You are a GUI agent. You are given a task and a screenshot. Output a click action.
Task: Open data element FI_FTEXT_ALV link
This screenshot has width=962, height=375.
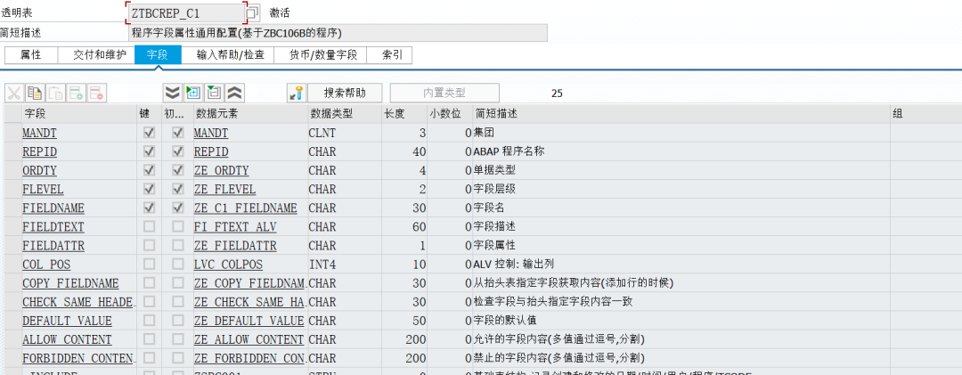coord(235,227)
